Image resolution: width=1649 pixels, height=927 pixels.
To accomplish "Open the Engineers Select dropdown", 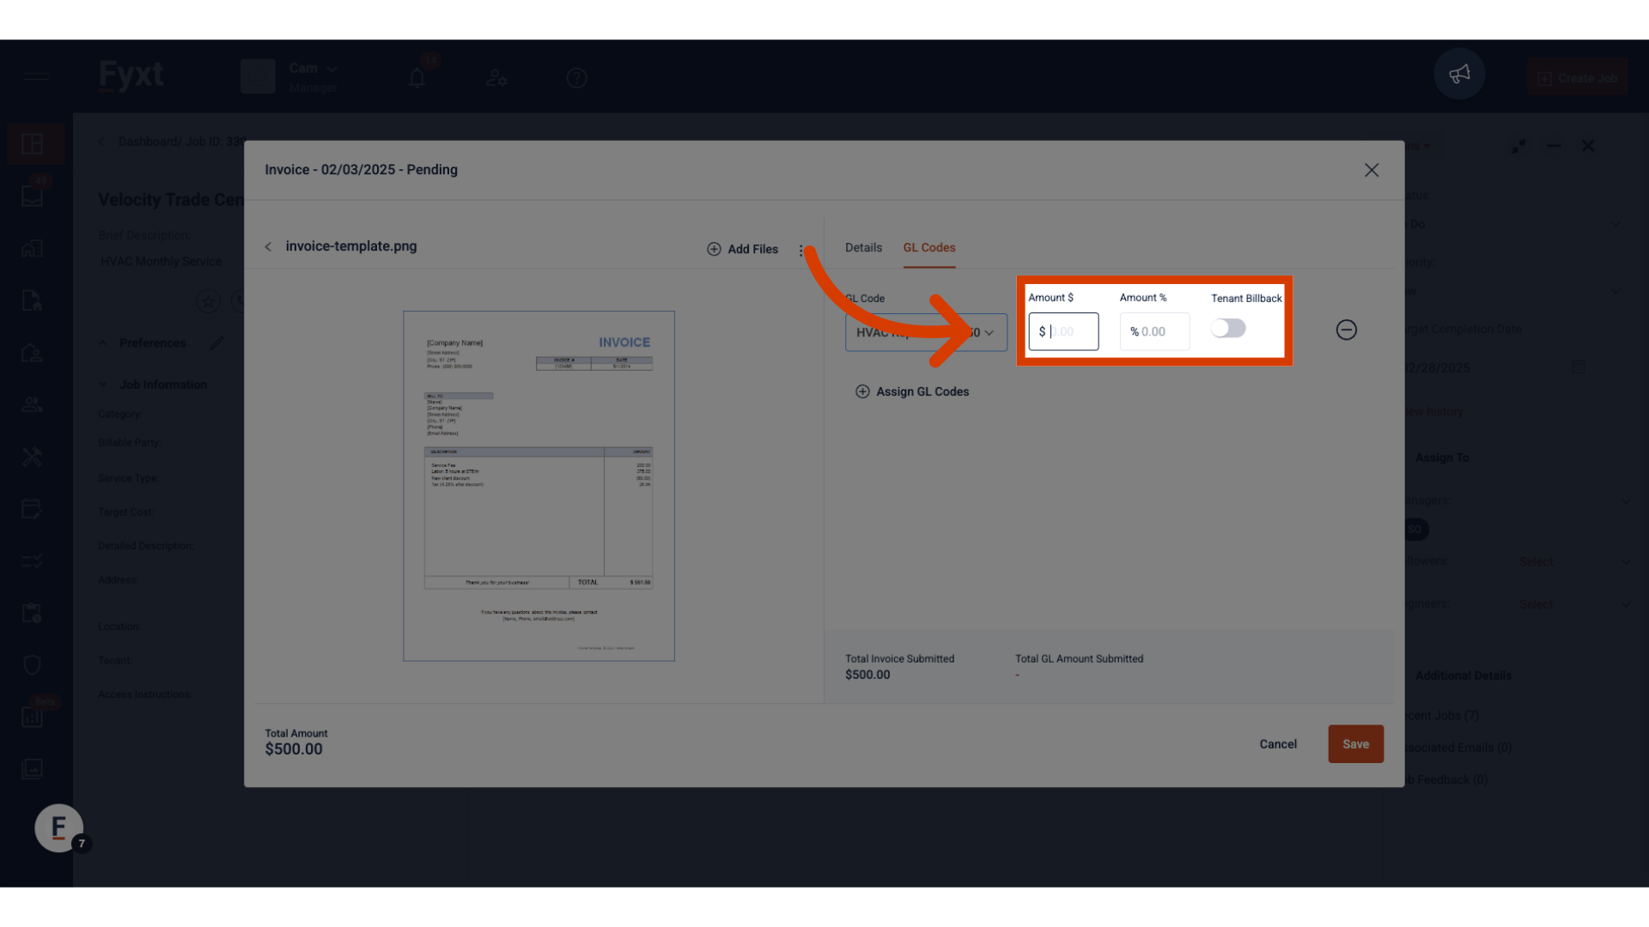I will coord(1574,605).
